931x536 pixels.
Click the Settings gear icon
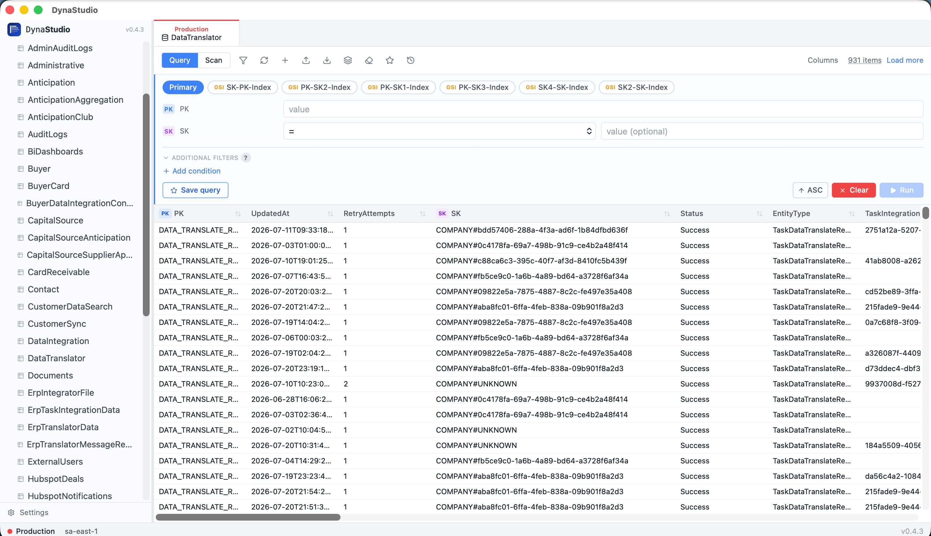click(11, 512)
